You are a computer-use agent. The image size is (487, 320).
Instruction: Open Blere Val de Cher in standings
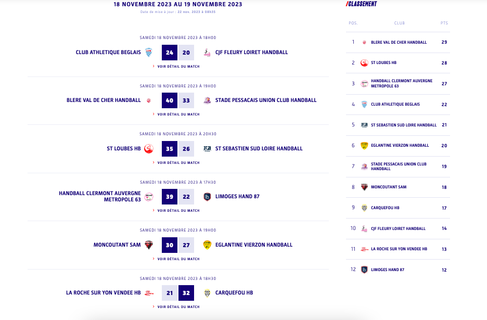coord(399,42)
